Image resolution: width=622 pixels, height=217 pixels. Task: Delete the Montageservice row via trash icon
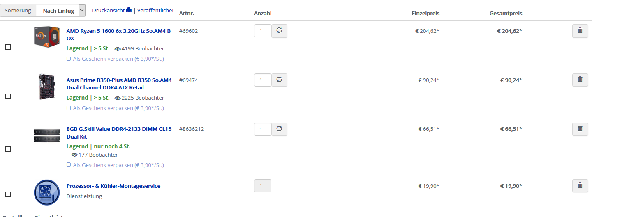pos(580,186)
